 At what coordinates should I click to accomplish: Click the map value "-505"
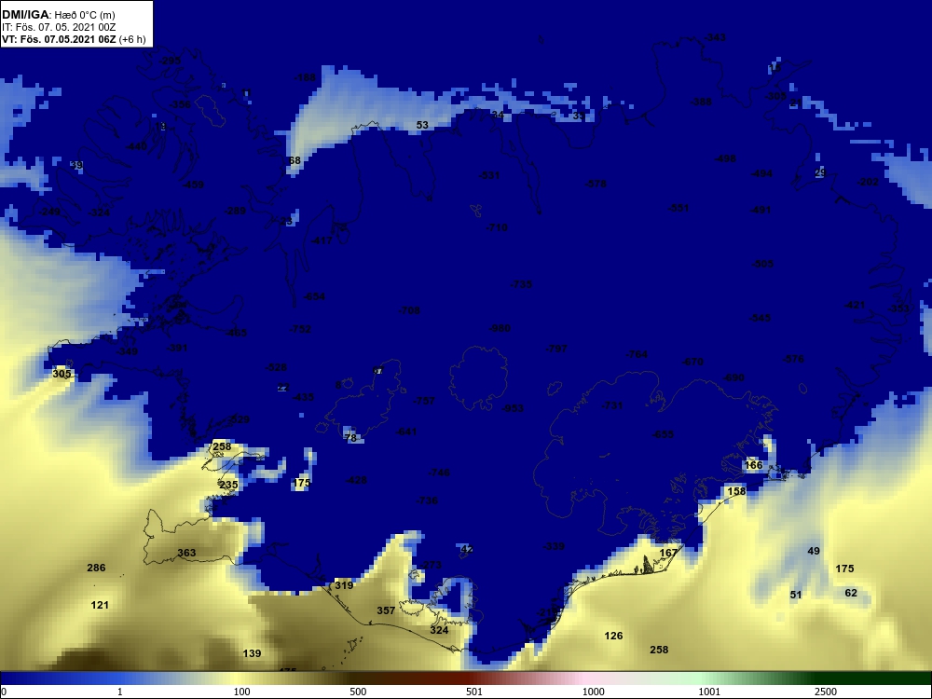762,264
